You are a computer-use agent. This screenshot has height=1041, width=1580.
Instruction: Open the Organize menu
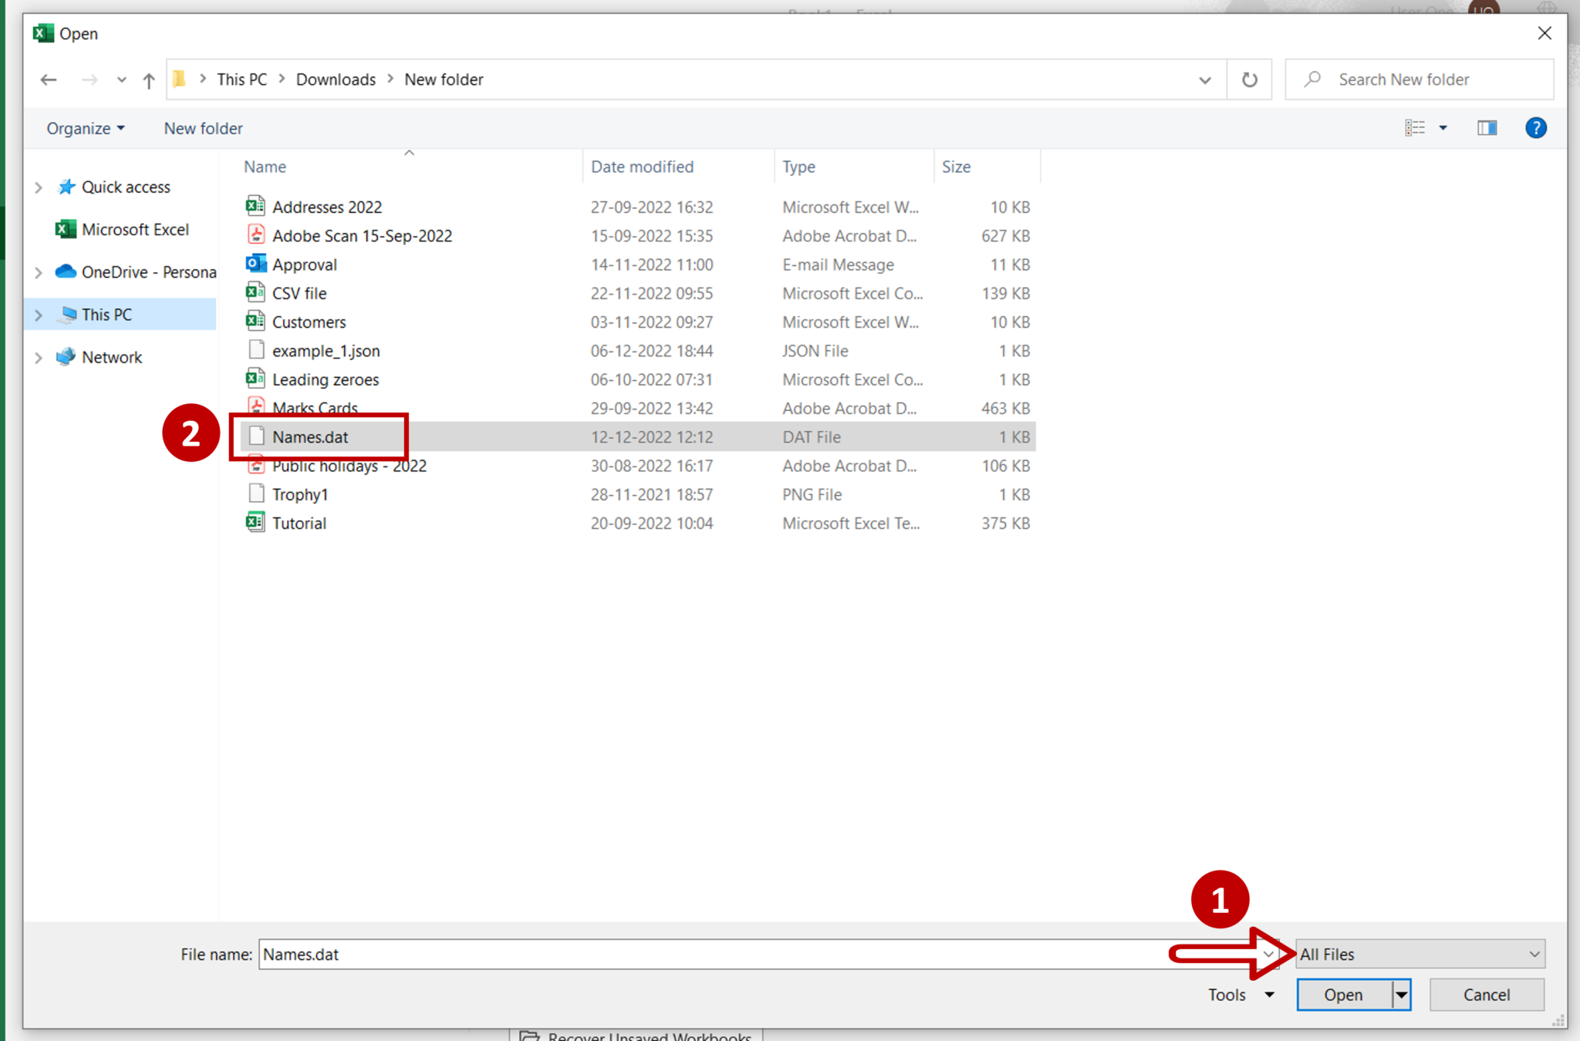(85, 128)
